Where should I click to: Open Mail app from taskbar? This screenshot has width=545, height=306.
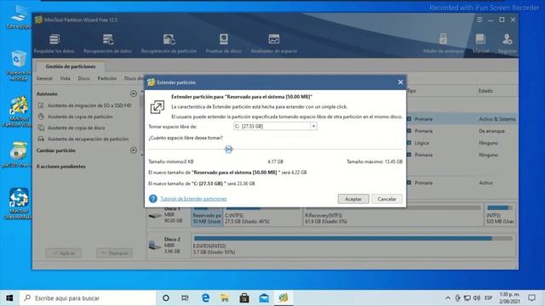(x=264, y=297)
